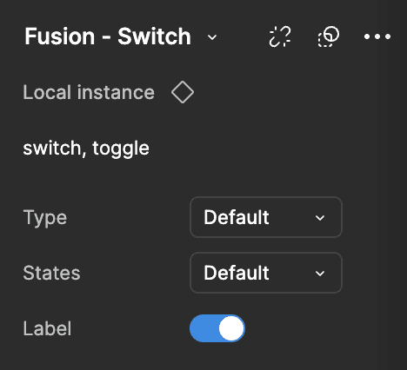Click the Label property name

click(47, 328)
